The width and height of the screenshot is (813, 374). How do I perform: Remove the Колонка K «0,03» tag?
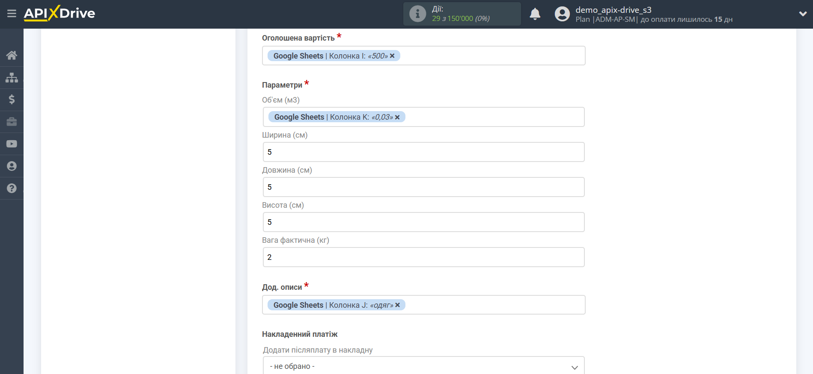(x=397, y=117)
